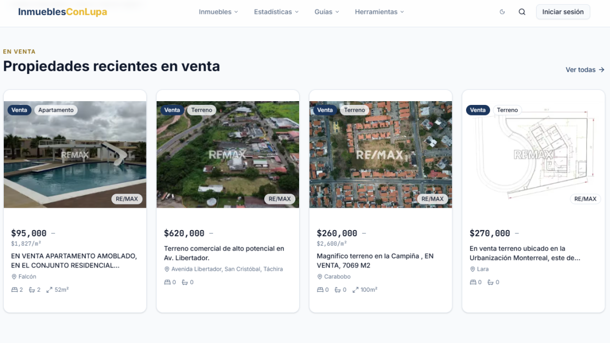Follow the Ver todas link
Screen dimensions: 610x343
pyautogui.click(x=585, y=70)
